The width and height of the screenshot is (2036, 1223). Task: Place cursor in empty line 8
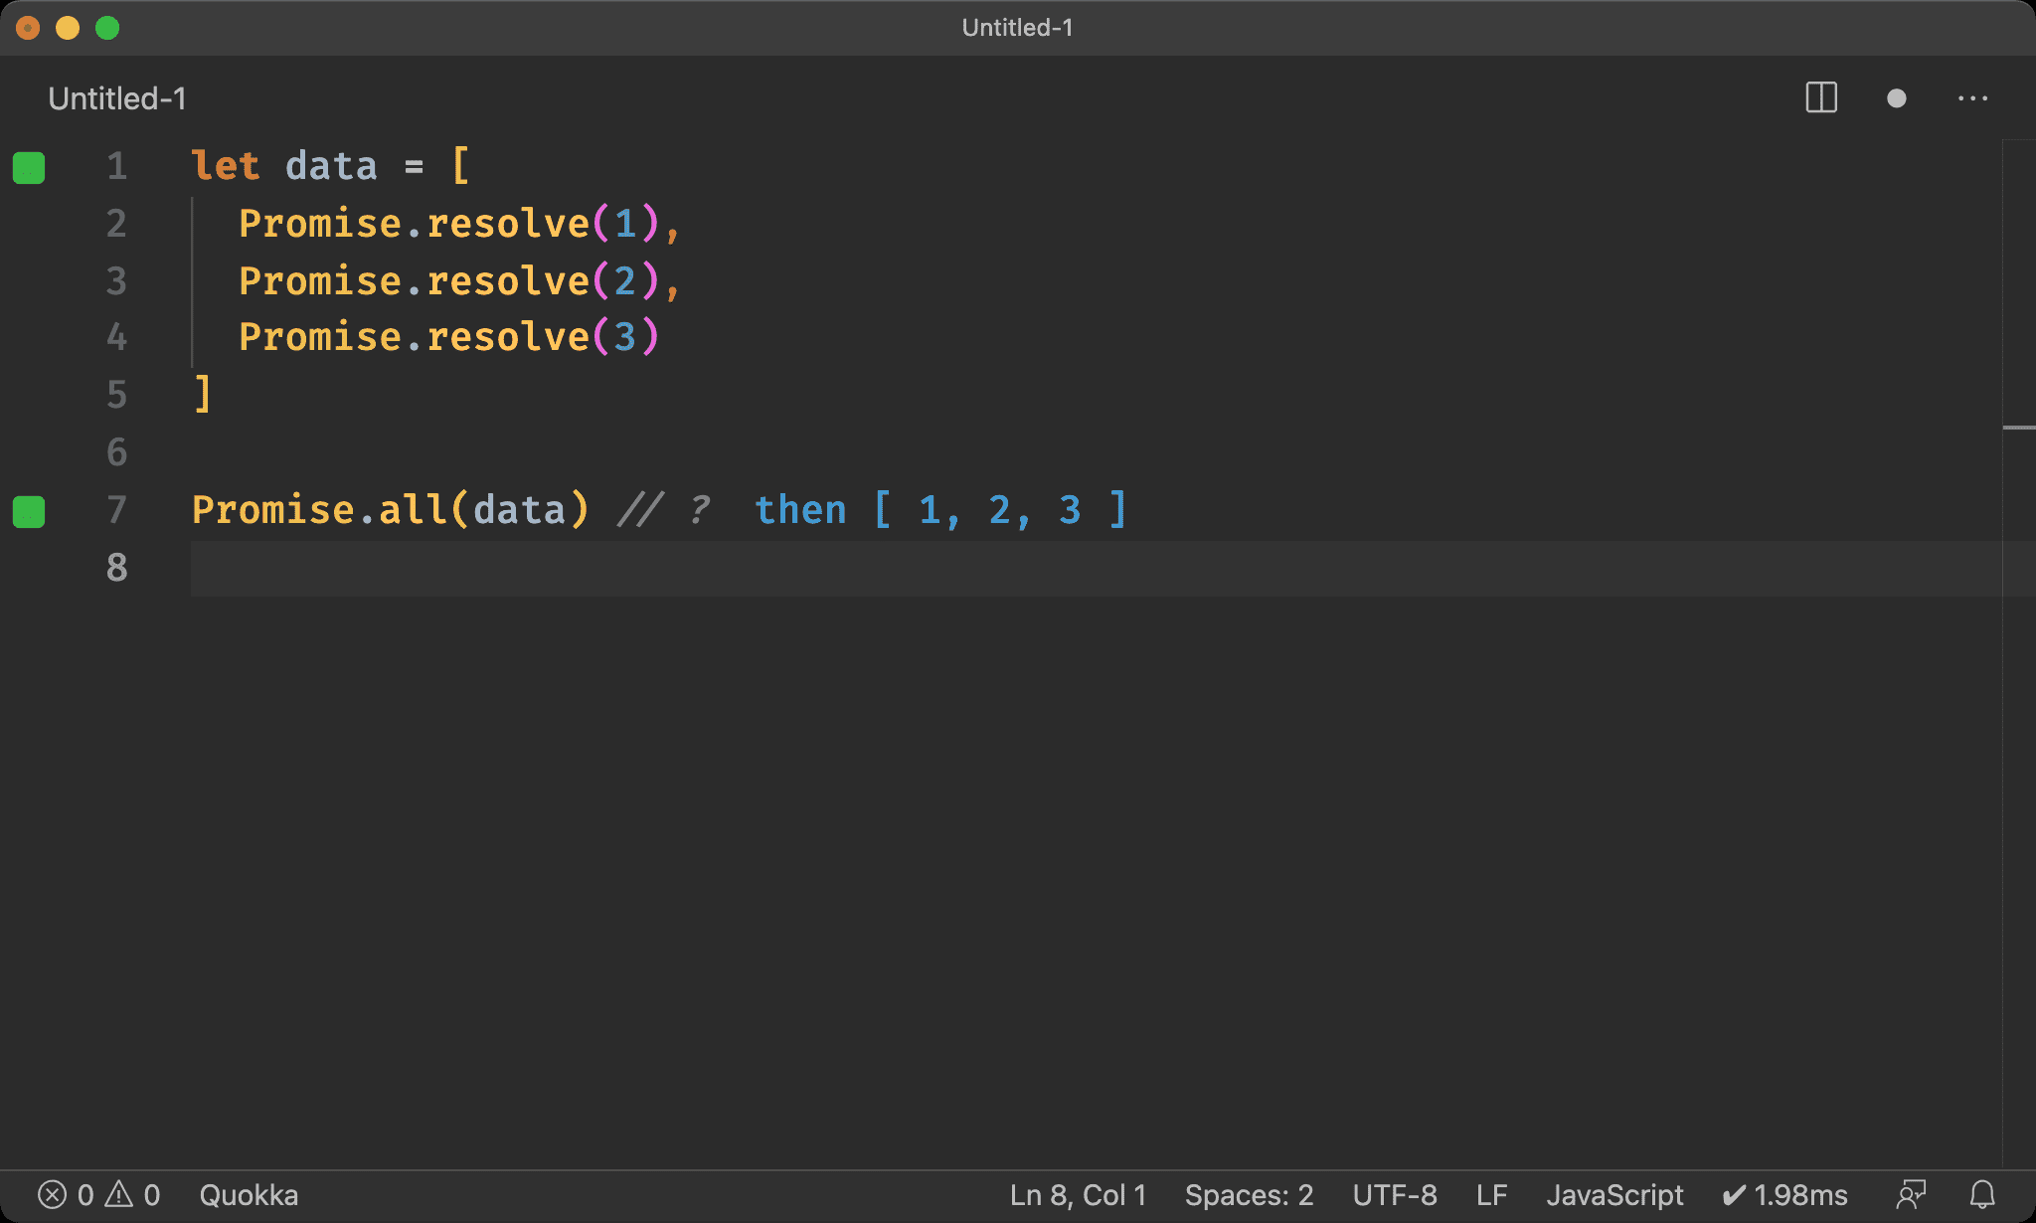pos(795,568)
